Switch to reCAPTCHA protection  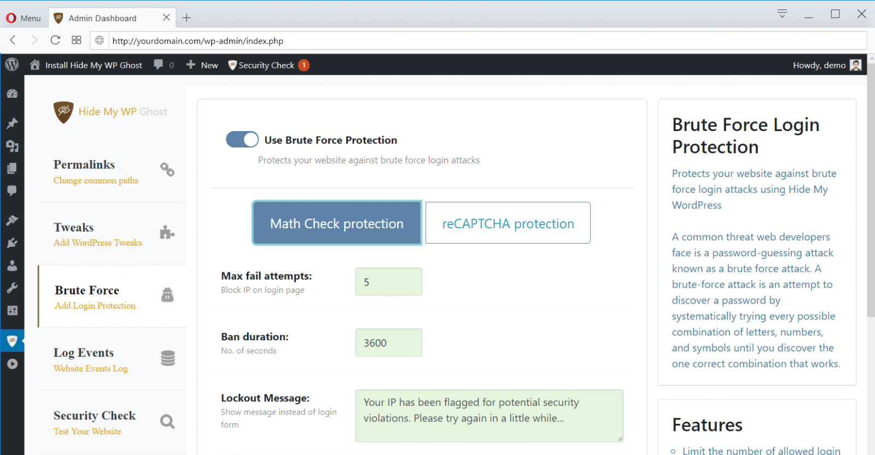pos(507,223)
